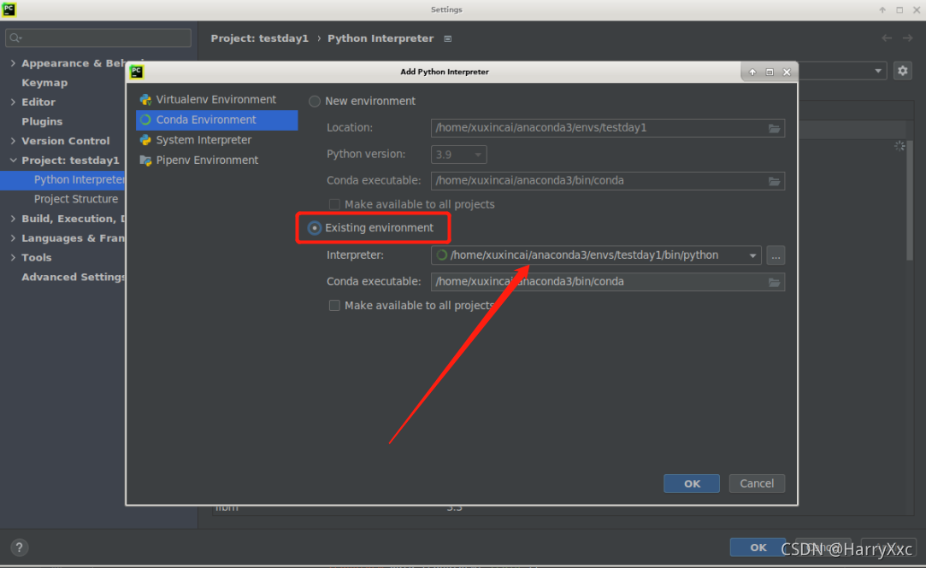Click the icon next to Python Interpreter breadcrumb
Image resolution: width=926 pixels, height=568 pixels.
[448, 39]
